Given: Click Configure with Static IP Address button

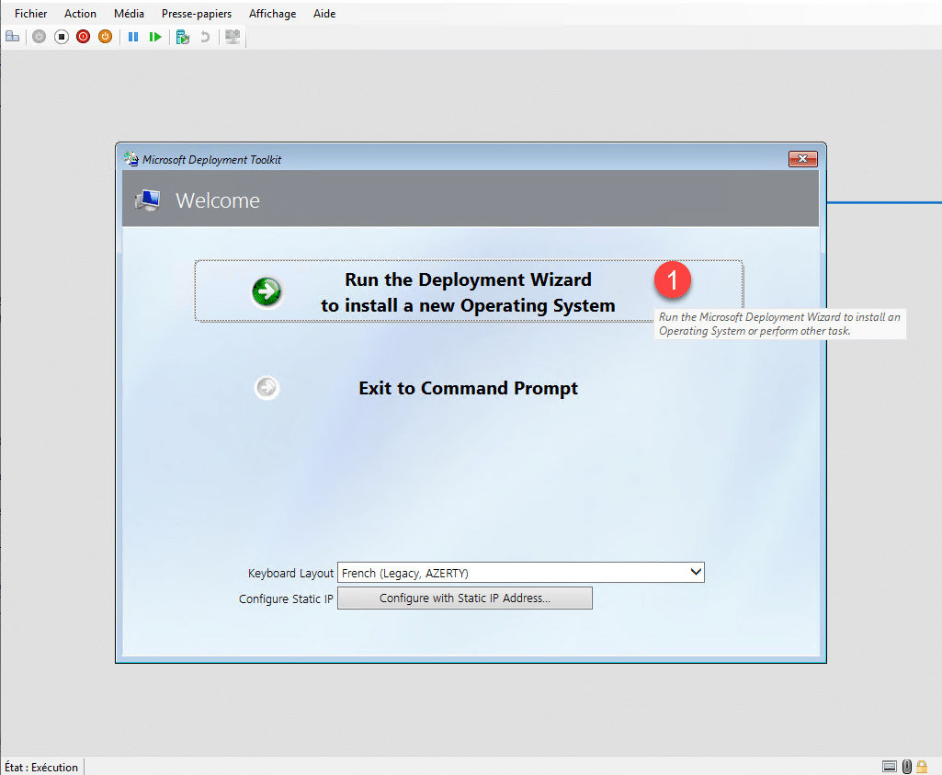Looking at the screenshot, I should click(464, 598).
